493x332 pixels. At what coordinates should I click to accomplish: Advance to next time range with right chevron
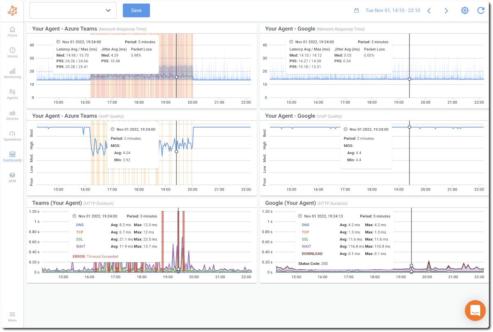[446, 10]
